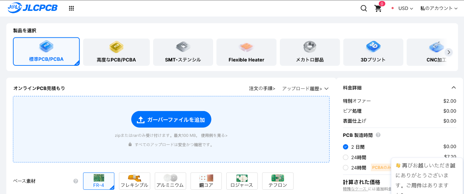Switch to the SMT-ステンシル product tab
This screenshot has width=464, height=194.
[x=183, y=52]
